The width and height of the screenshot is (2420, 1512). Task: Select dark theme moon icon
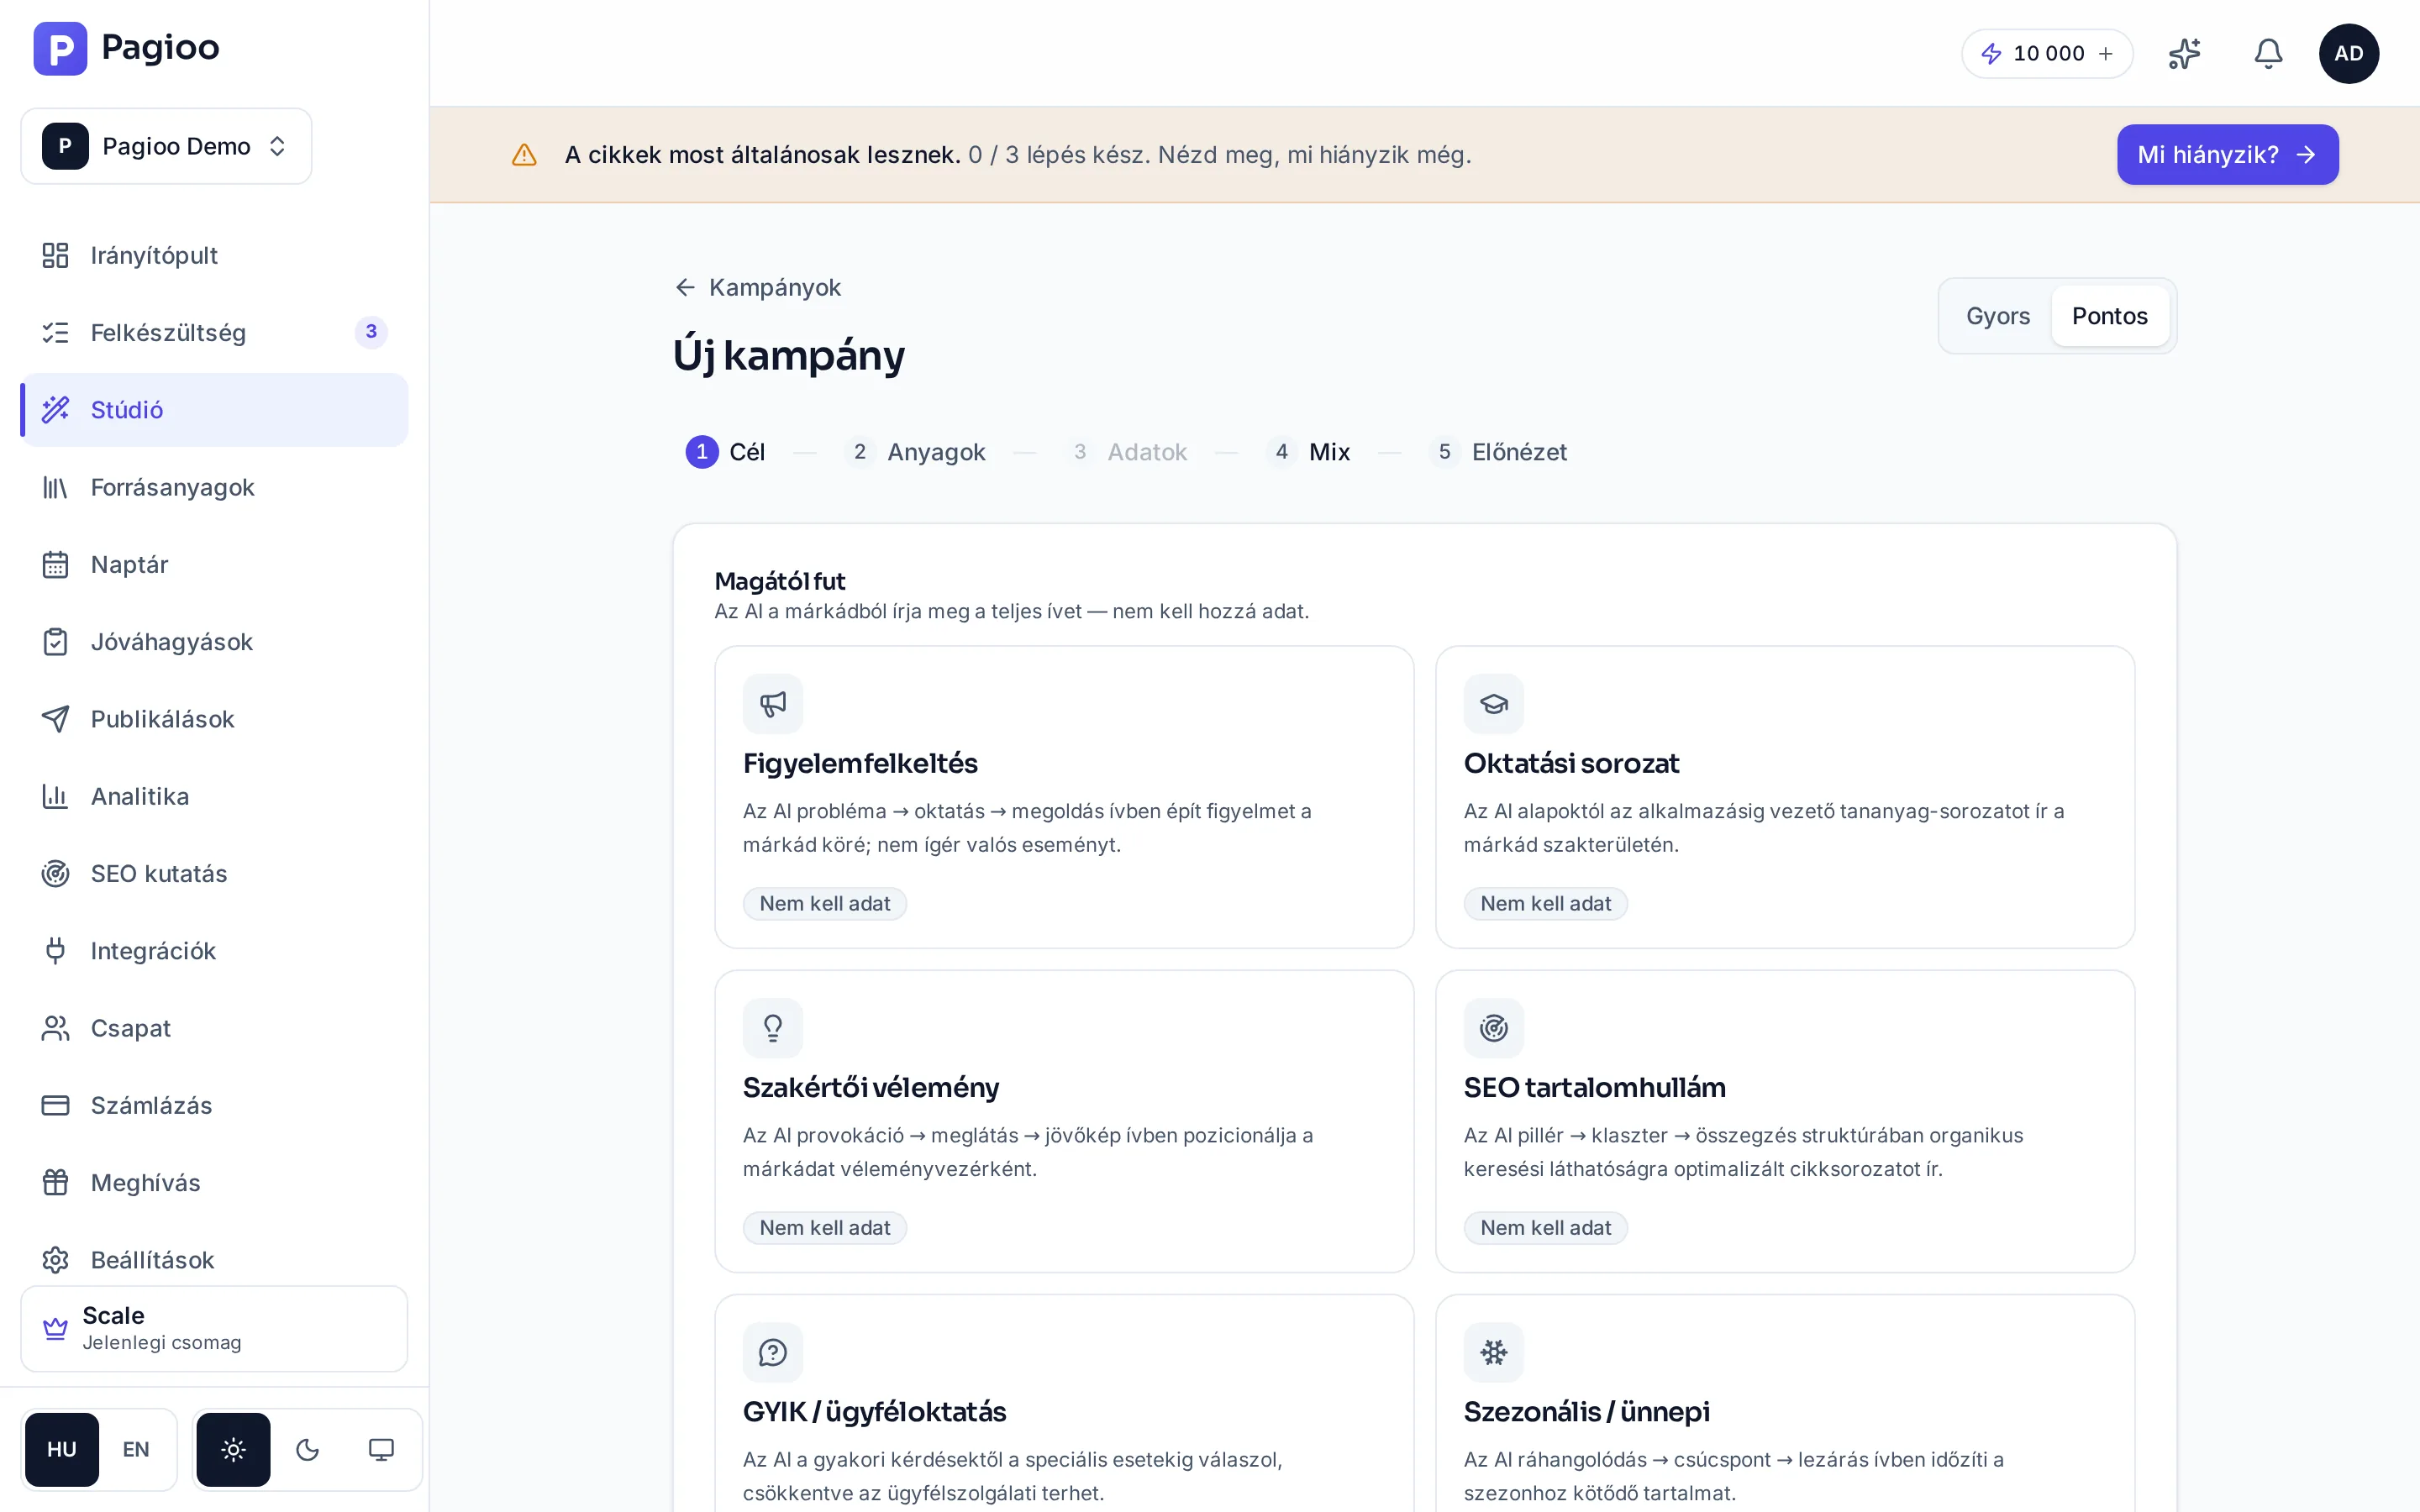[x=307, y=1449]
